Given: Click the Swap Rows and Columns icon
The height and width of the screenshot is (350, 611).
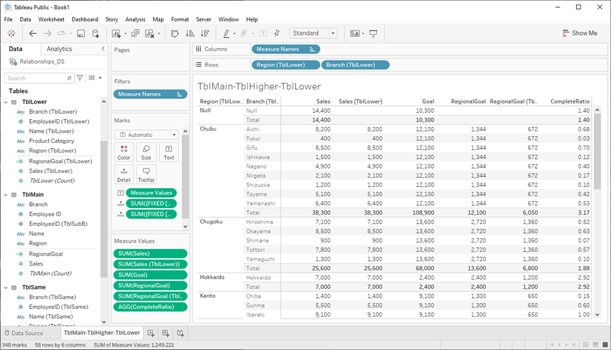Looking at the screenshot, I should [x=175, y=34].
